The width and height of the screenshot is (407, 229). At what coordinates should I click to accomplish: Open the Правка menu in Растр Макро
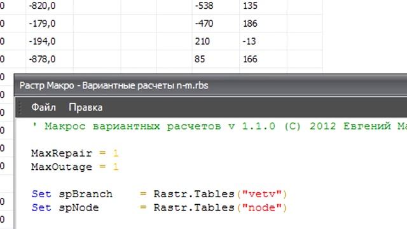point(85,108)
